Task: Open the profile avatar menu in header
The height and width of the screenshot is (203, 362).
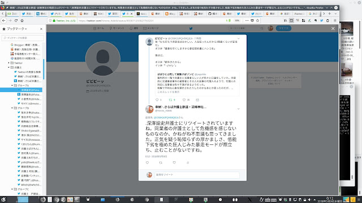Action: [x=270, y=28]
